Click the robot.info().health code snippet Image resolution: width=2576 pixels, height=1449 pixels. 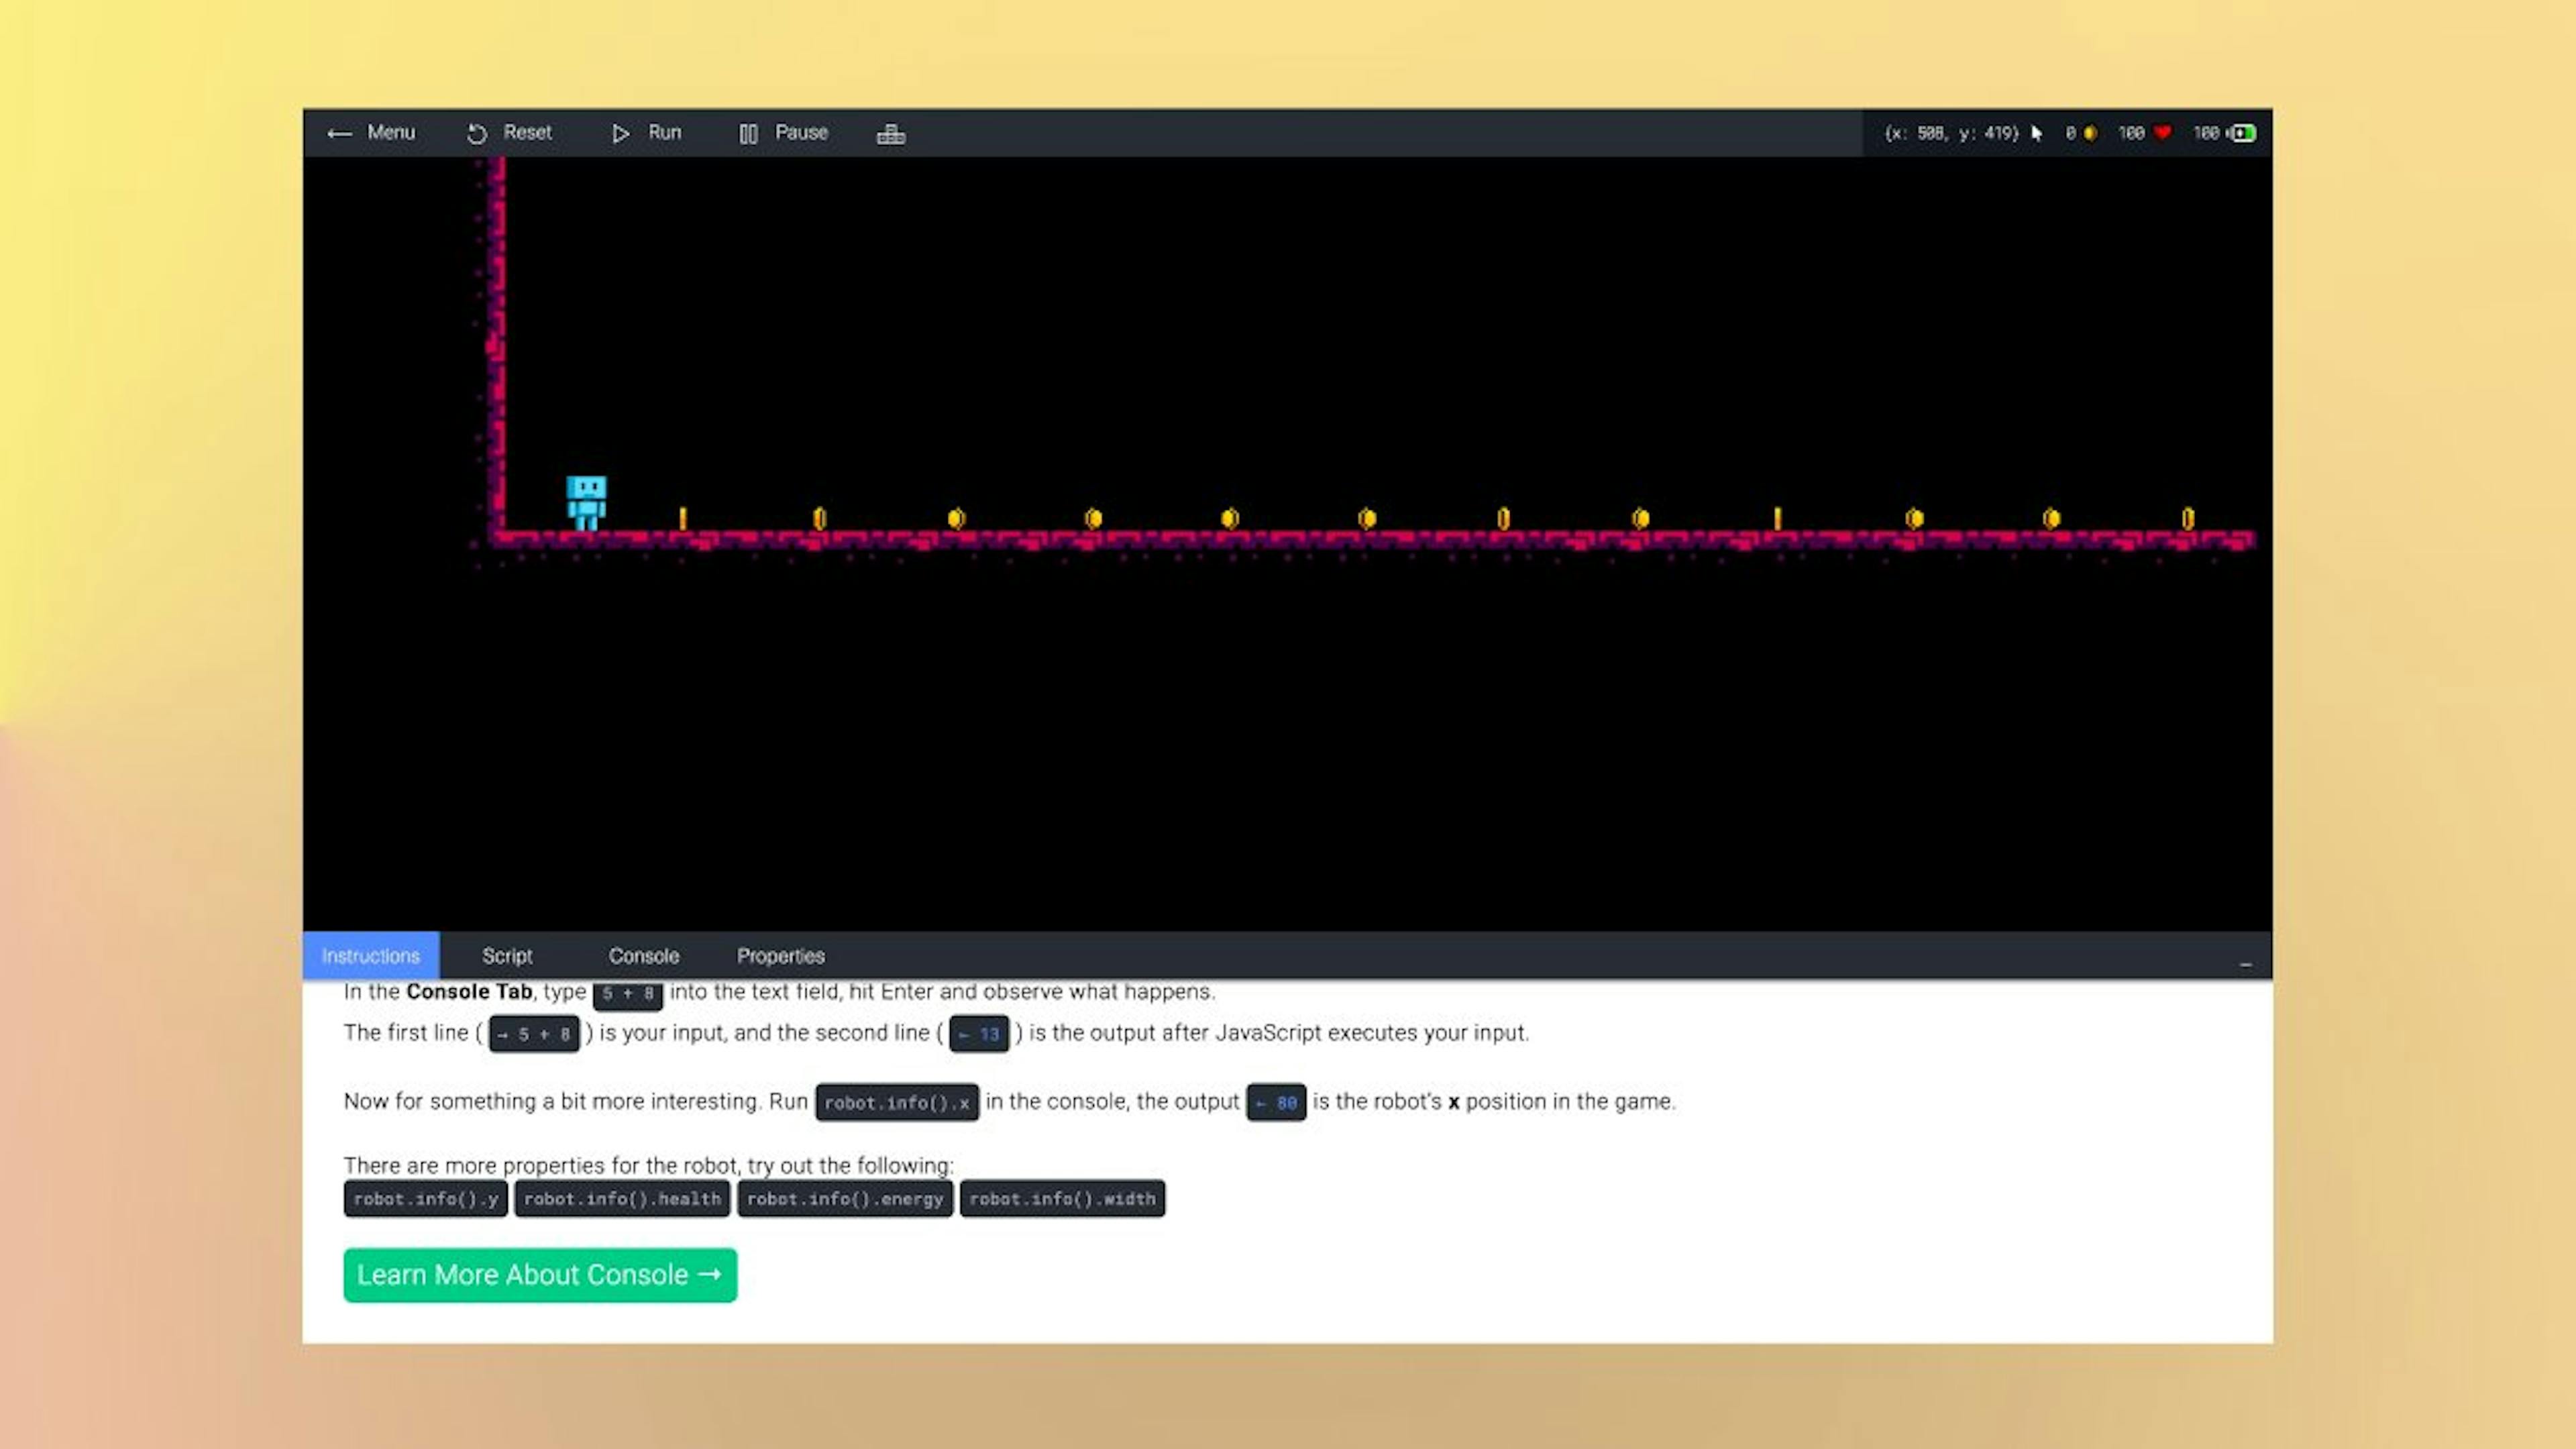(622, 1199)
